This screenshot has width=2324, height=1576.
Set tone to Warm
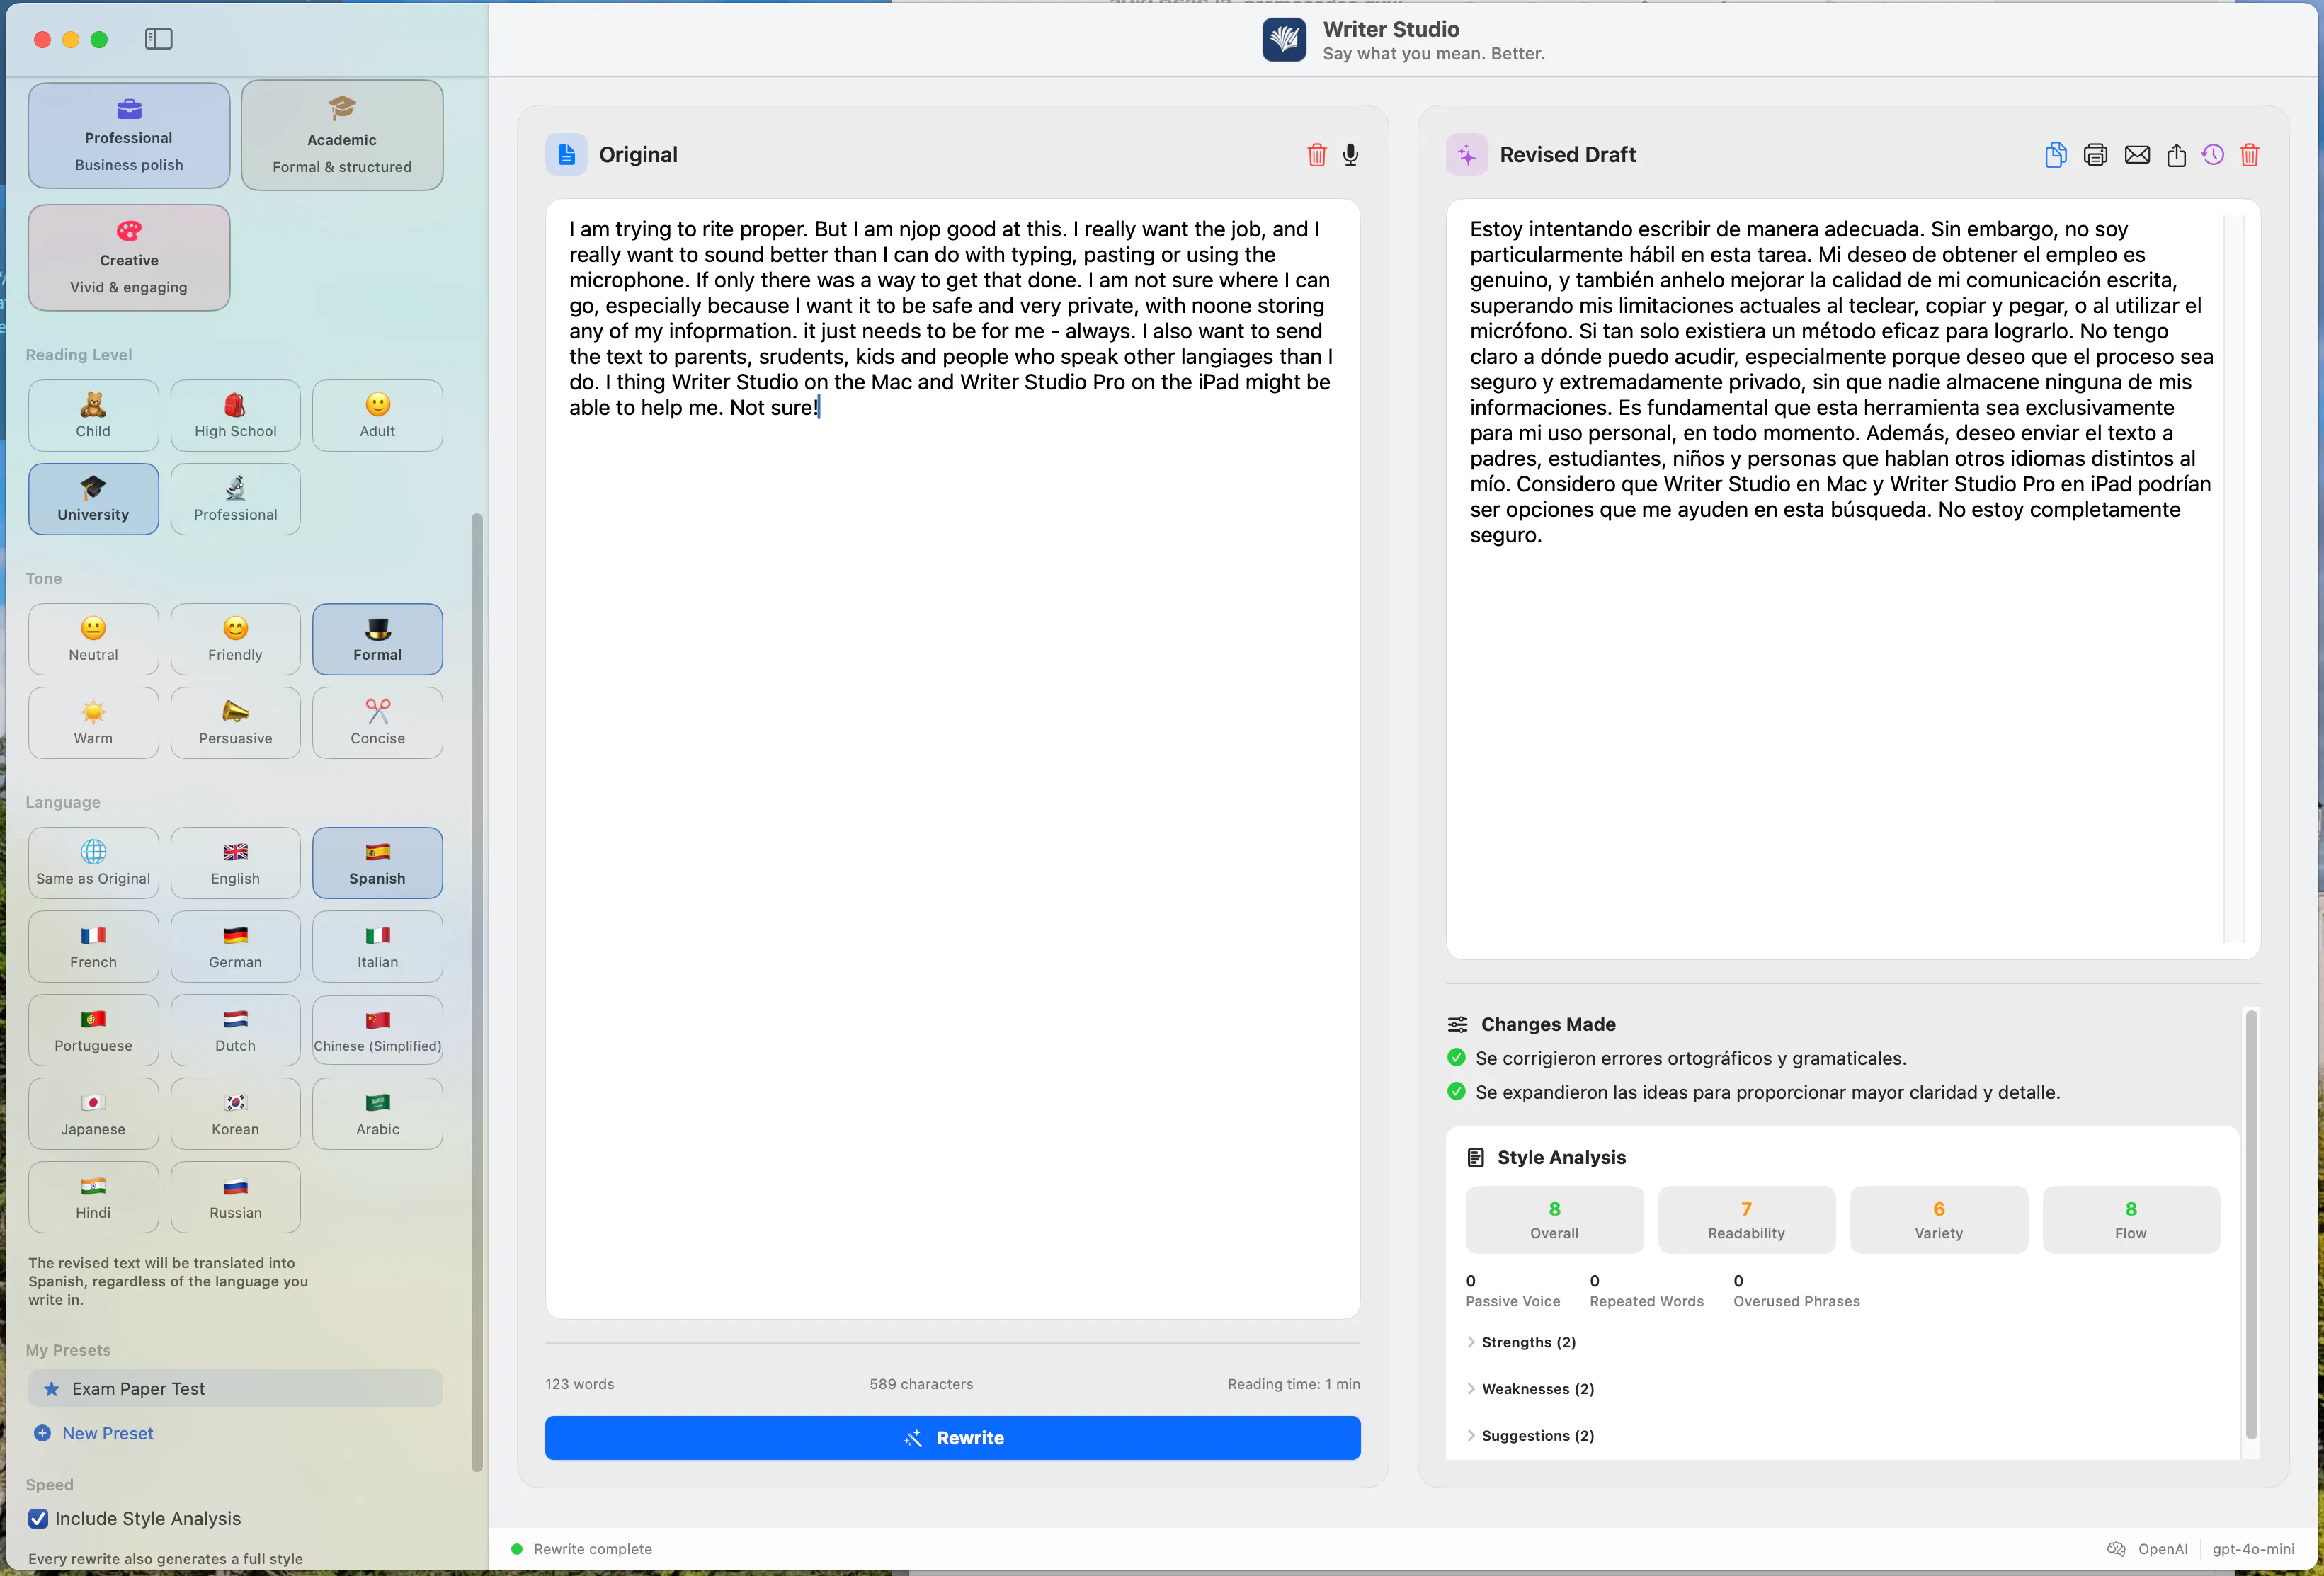[93, 723]
